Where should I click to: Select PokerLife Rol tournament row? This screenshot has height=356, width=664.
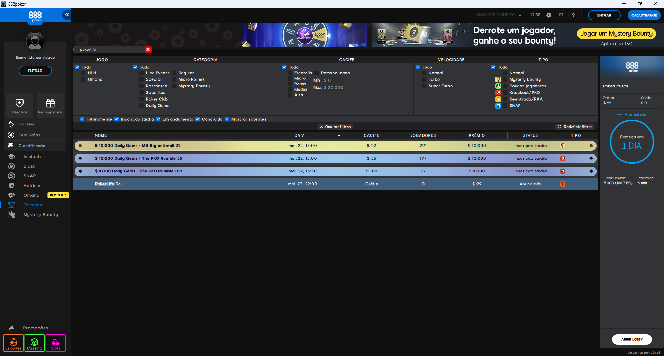[336, 184]
